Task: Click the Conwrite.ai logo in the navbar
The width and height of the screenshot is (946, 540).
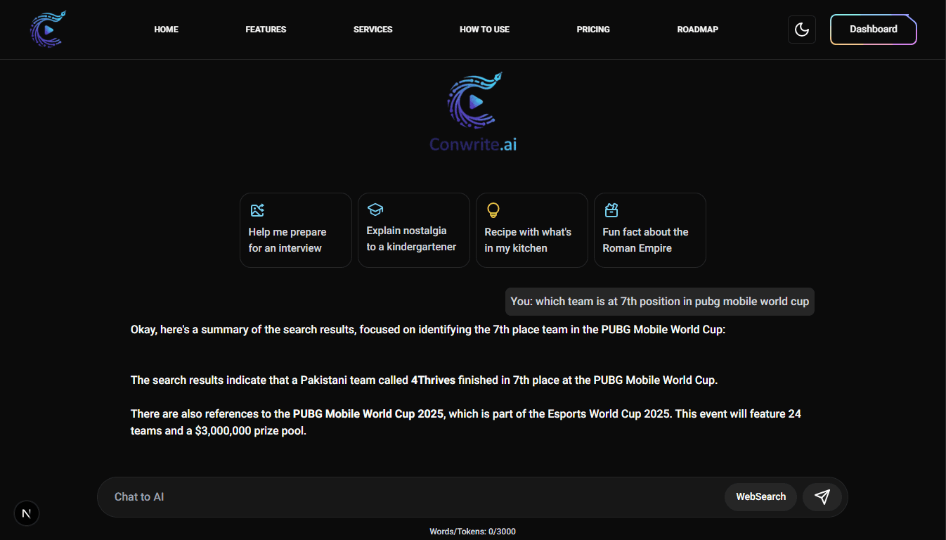Action: 47,29
